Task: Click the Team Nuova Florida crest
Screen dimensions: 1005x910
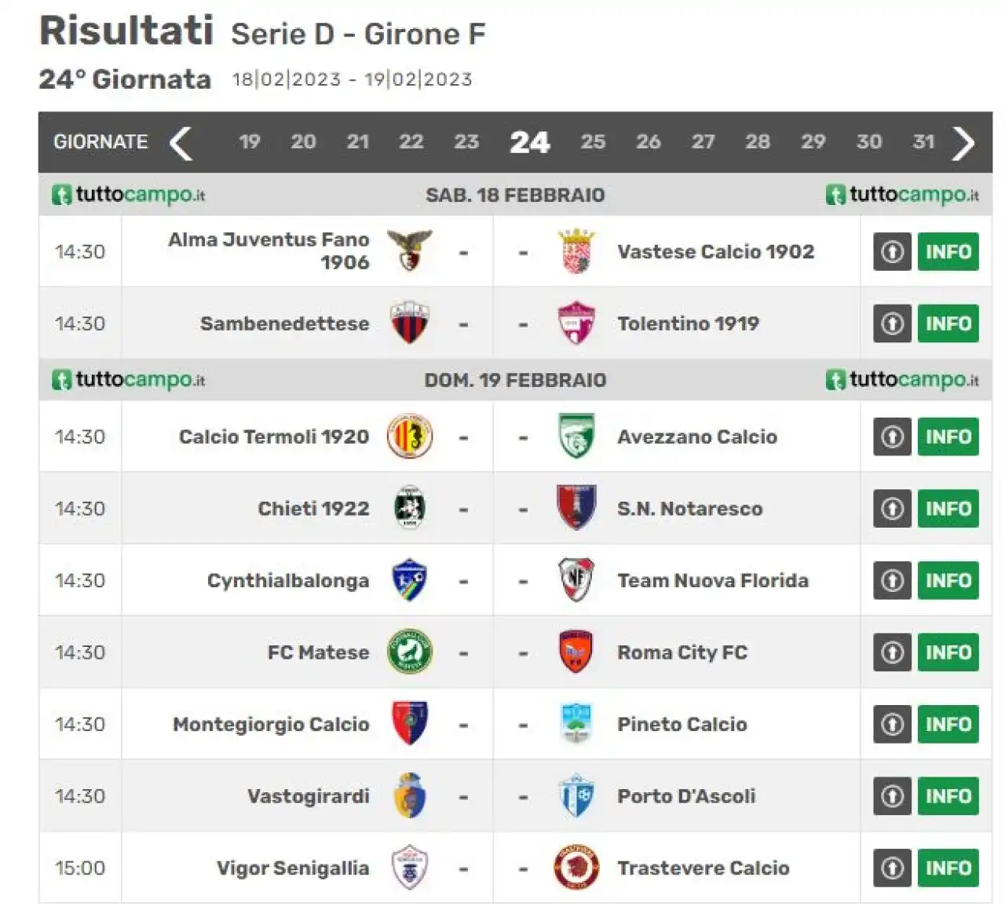Action: (576, 580)
